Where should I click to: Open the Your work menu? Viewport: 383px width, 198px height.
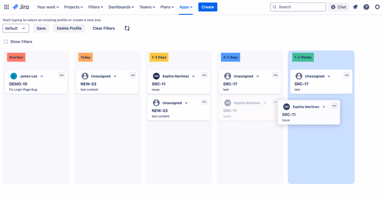(x=48, y=7)
